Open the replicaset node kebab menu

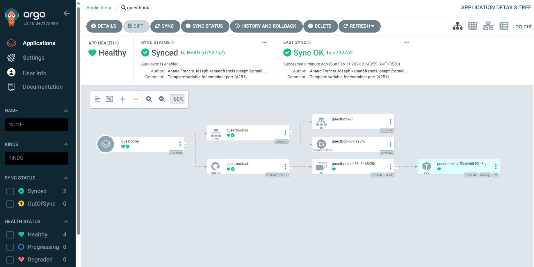pos(391,166)
